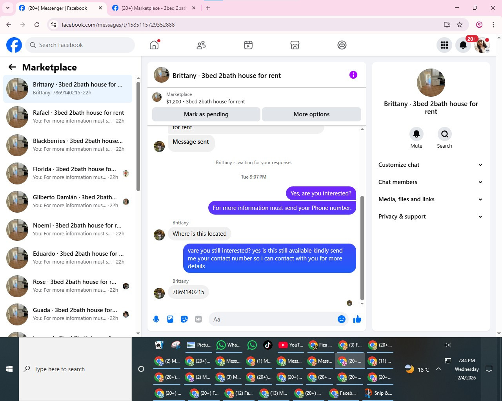
Task: Open Gilberto Damián's conversation
Action: click(68, 202)
